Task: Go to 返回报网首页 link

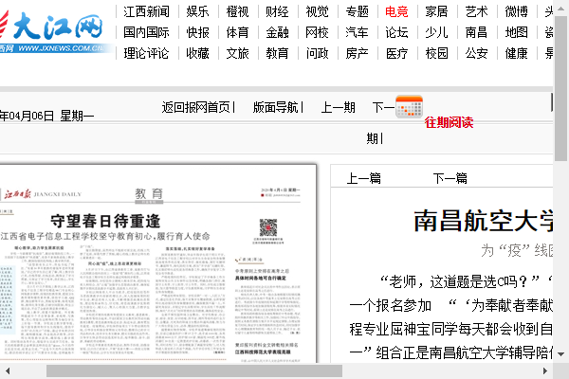Action: (x=195, y=107)
